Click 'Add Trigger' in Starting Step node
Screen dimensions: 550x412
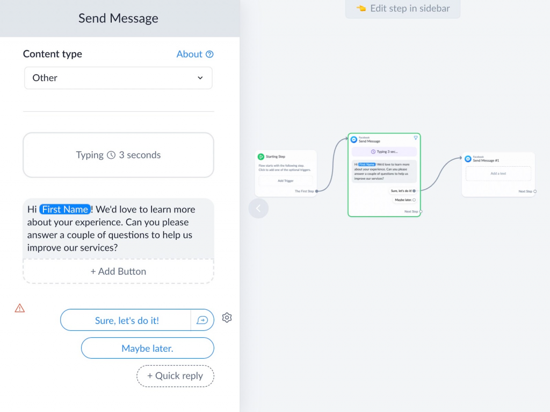[x=285, y=181]
